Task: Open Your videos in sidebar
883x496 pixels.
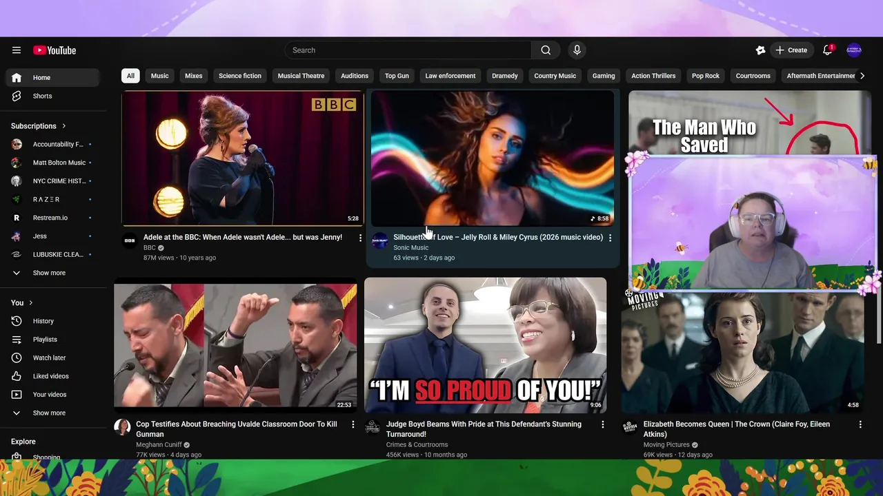Action: (52, 395)
